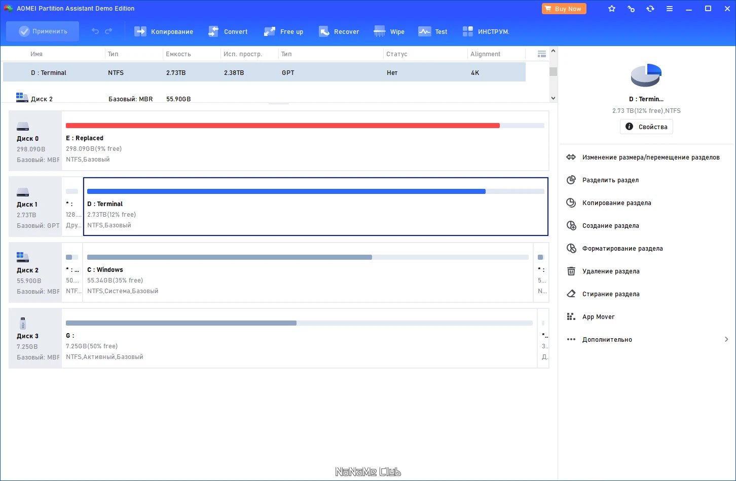Select the G : partition block on Диск 3

tap(299, 338)
